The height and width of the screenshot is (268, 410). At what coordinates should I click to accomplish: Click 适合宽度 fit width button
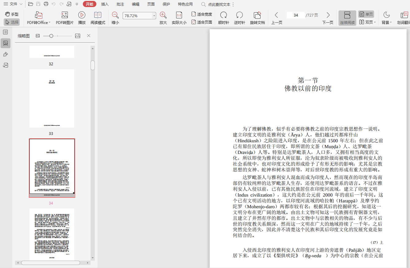coord(202,14)
